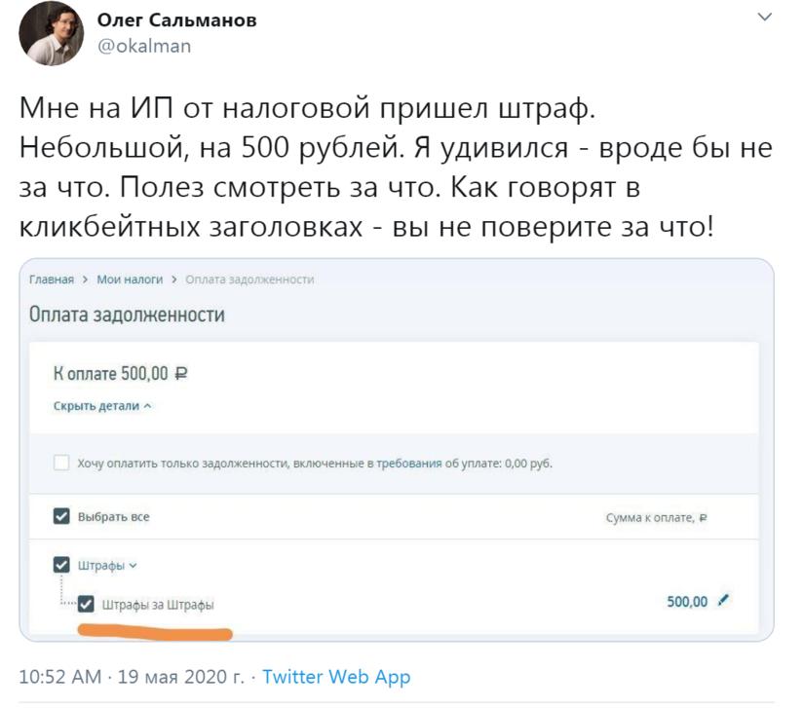Click the pencil edit icon next to 500,00
This screenshot has width=803, height=708.
click(x=722, y=600)
